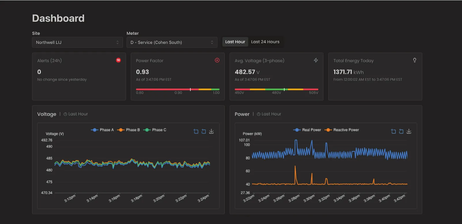Click the Meter dropdown chevron arrows
The width and height of the screenshot is (462, 224).
212,42
